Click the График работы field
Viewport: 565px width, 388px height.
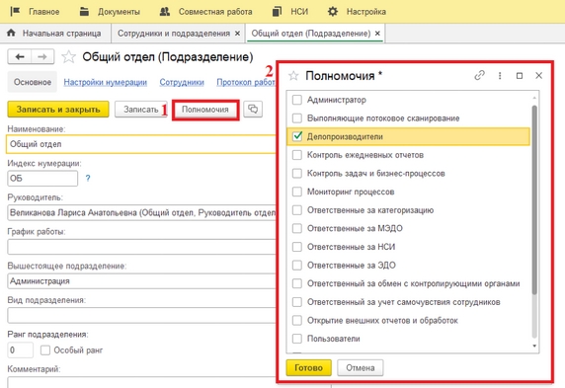click(141, 247)
